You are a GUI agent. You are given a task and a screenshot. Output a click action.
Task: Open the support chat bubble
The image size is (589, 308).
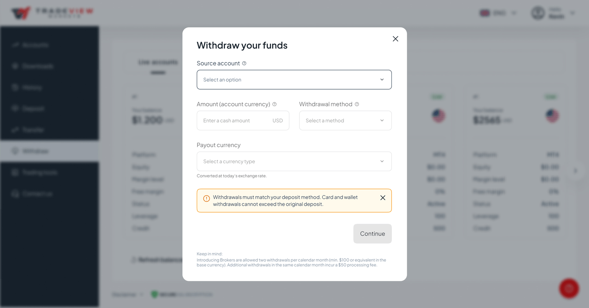click(x=569, y=288)
